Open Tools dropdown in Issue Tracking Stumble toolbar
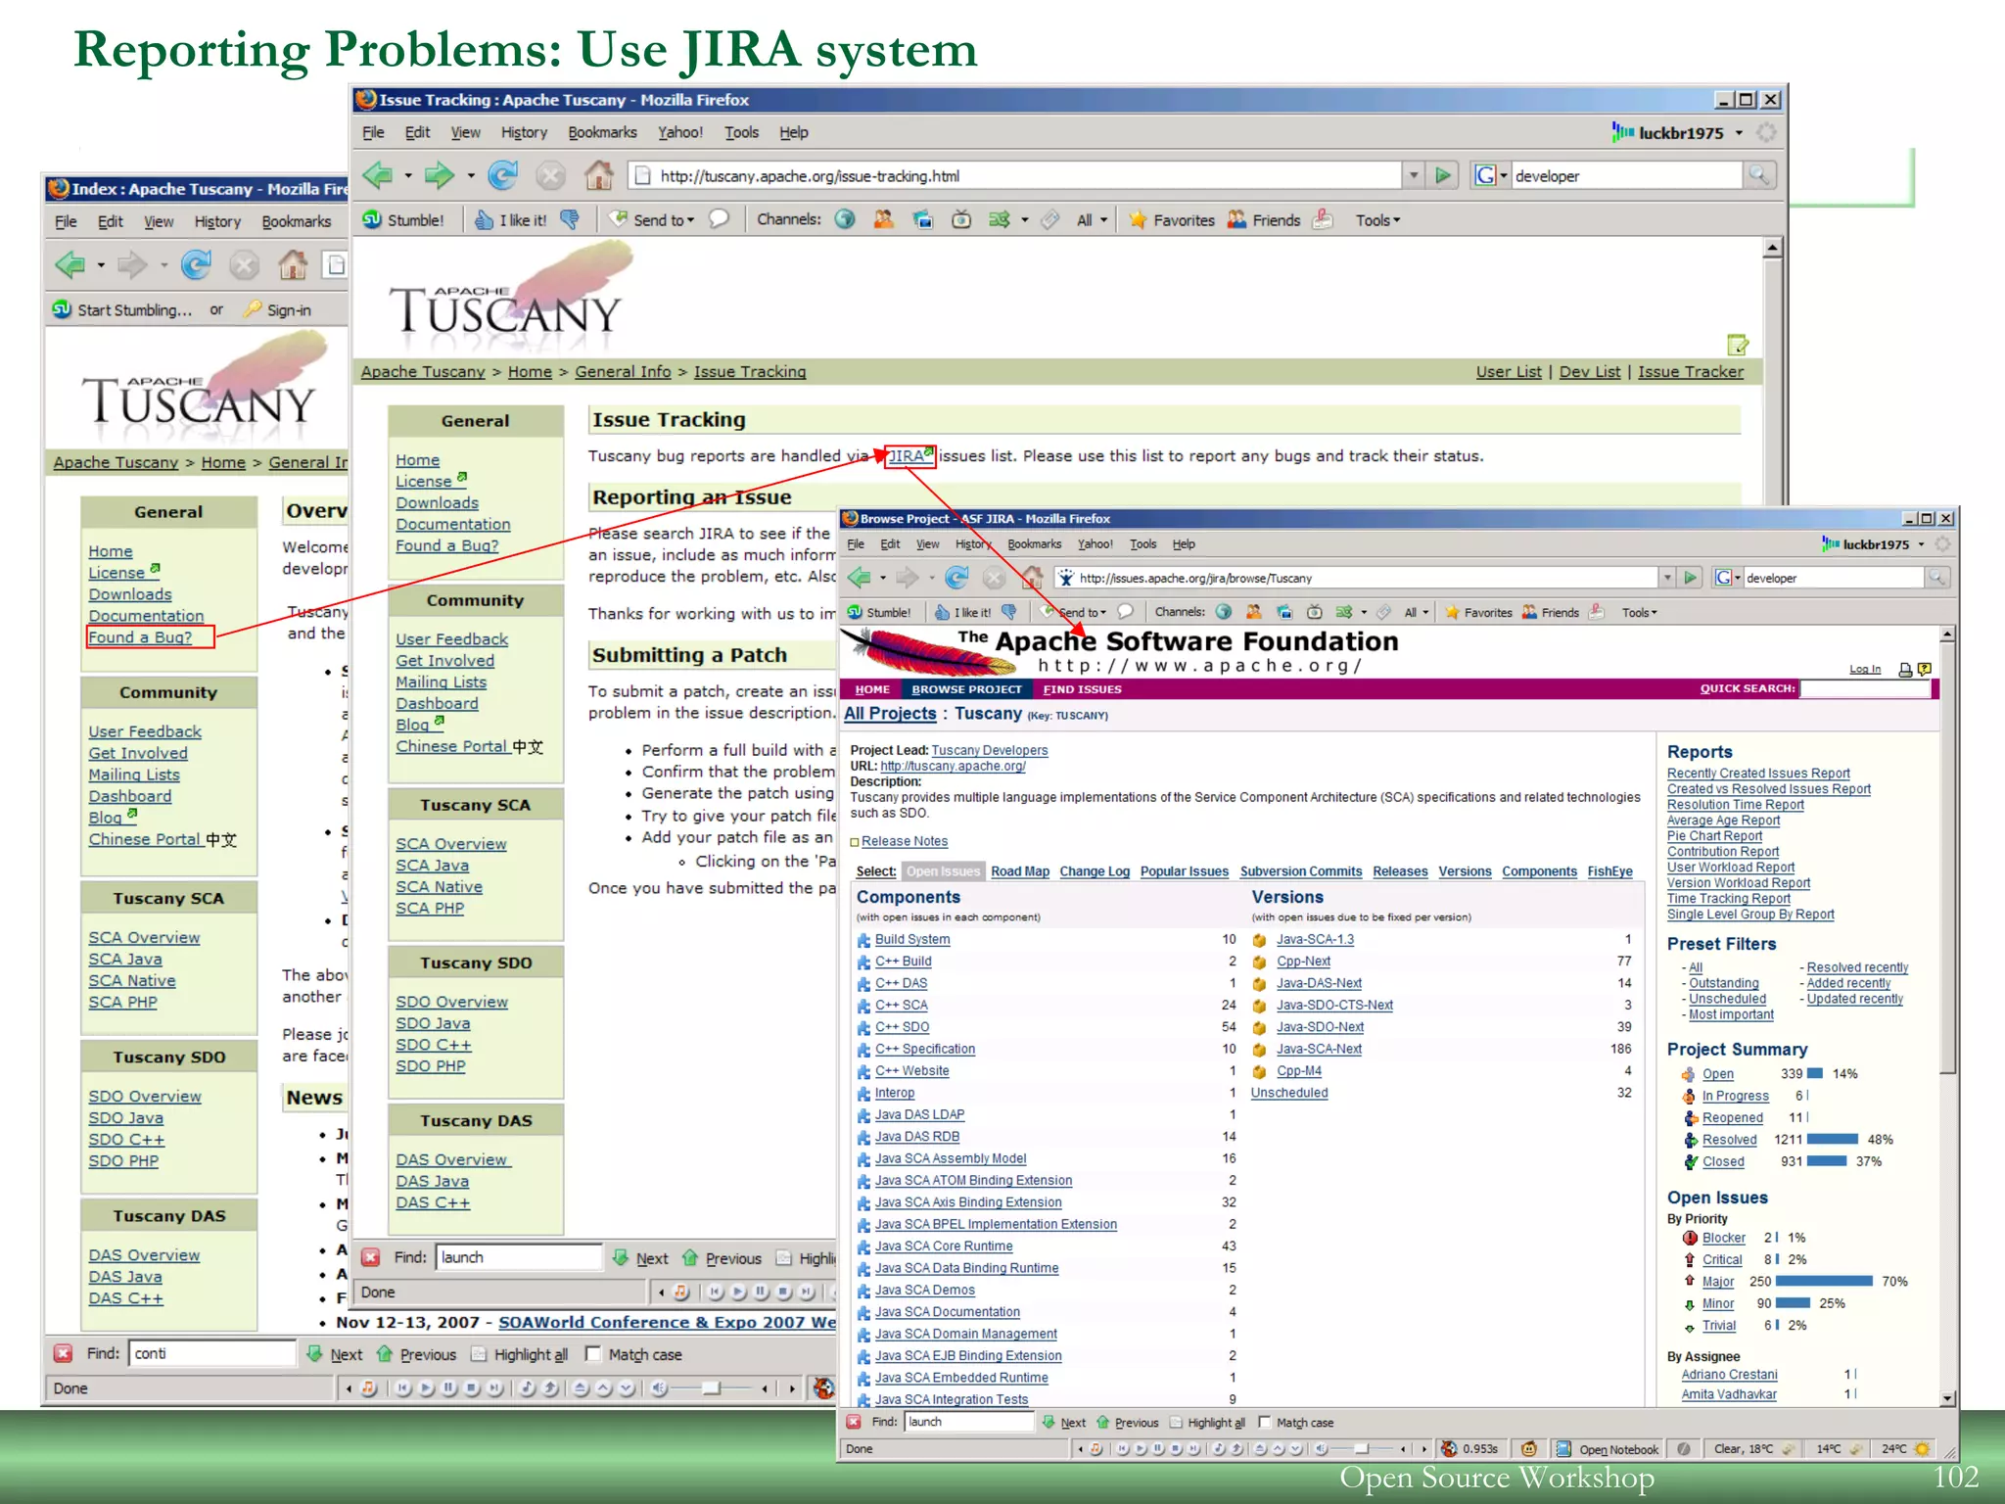2005x1504 pixels. (x=1377, y=219)
